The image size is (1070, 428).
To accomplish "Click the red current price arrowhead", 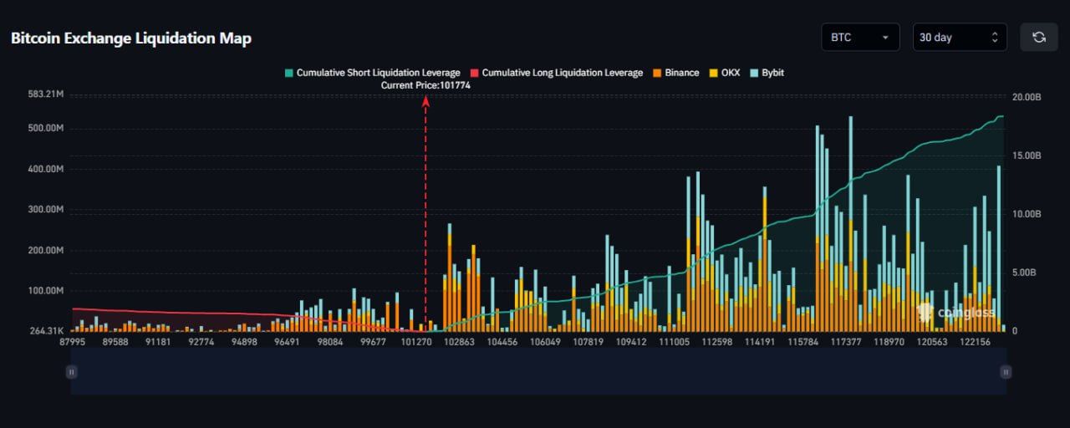I will pyautogui.click(x=425, y=102).
